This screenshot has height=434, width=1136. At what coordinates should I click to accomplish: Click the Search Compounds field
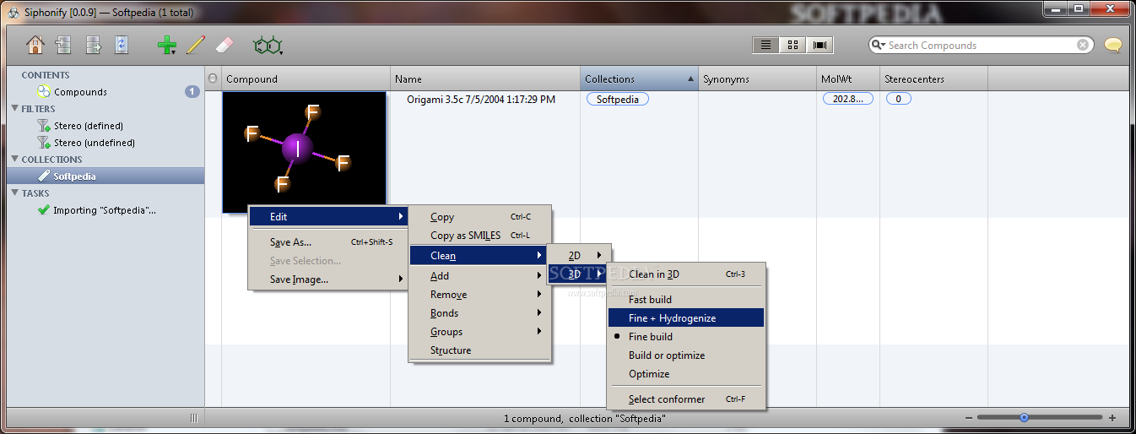982,46
